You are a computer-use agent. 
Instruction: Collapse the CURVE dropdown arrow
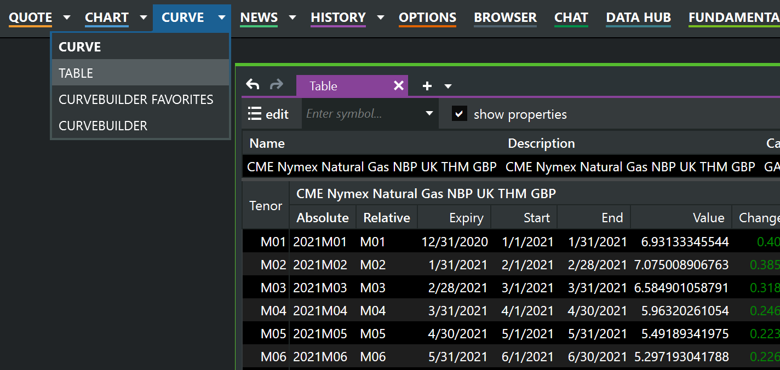222,18
